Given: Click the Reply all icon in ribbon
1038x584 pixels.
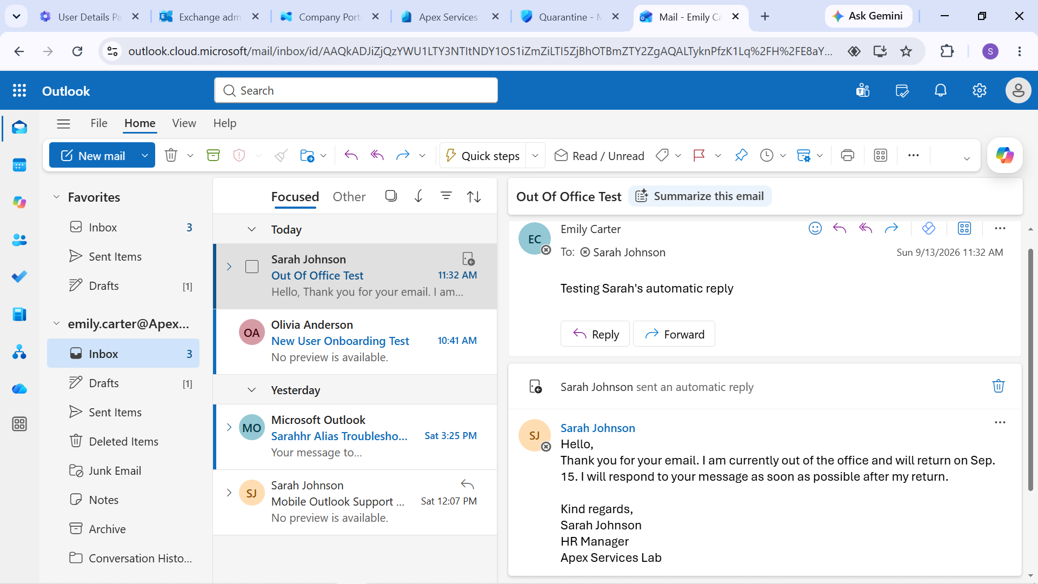Looking at the screenshot, I should click(x=377, y=156).
